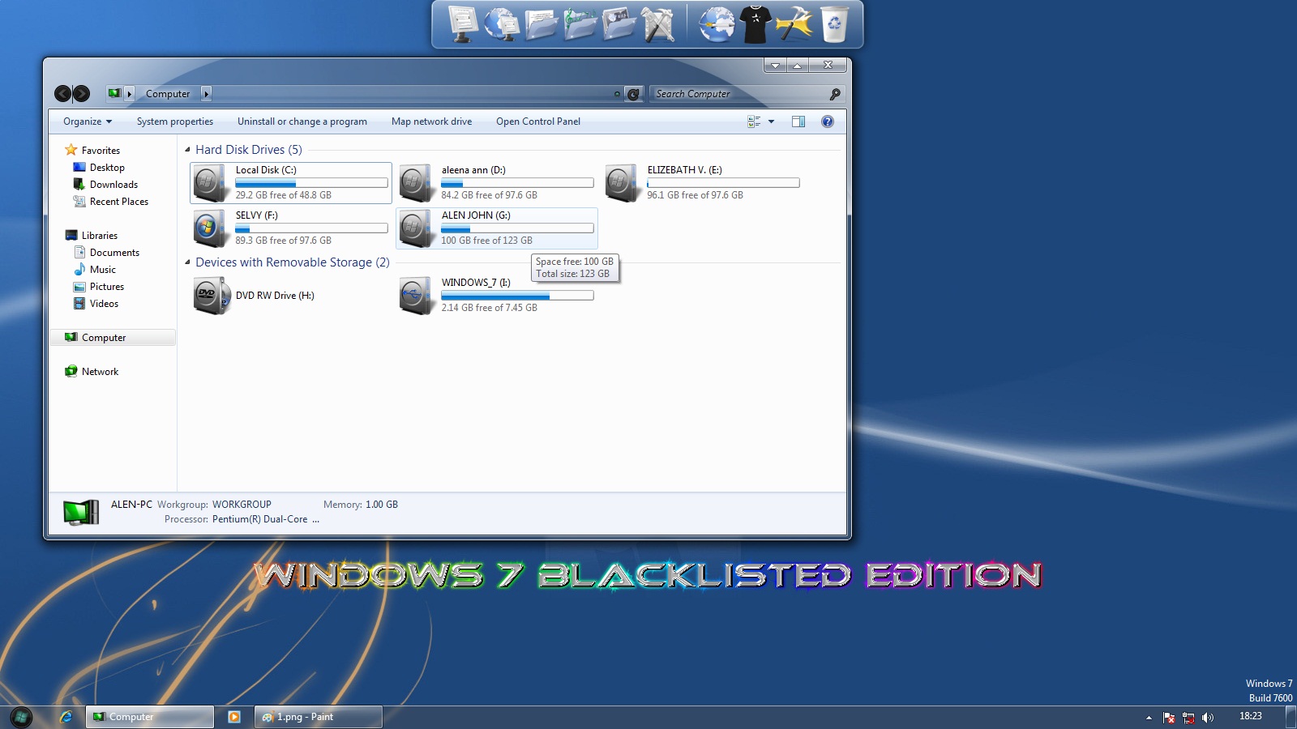Change view with the views button
1297x729 pixels.
coord(754,122)
